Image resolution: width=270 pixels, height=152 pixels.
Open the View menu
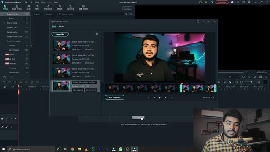[x=43, y=2]
